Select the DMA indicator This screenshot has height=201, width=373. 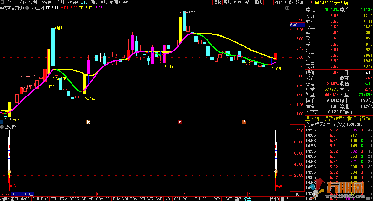[45, 199]
